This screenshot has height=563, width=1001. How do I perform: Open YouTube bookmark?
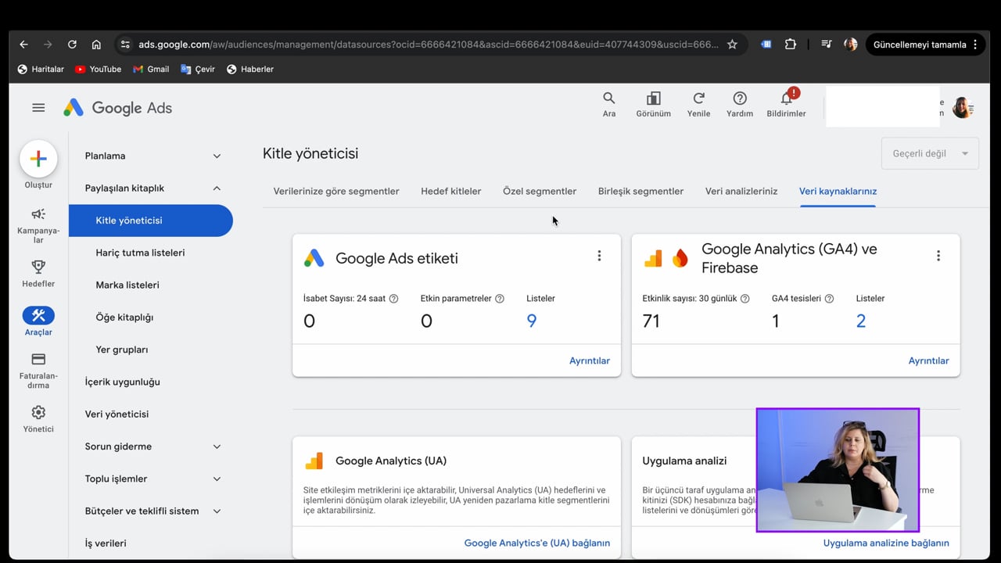[x=98, y=69]
